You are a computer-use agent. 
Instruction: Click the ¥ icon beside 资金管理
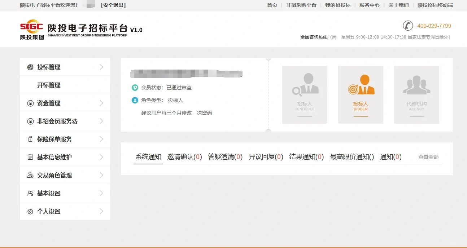[30, 103]
